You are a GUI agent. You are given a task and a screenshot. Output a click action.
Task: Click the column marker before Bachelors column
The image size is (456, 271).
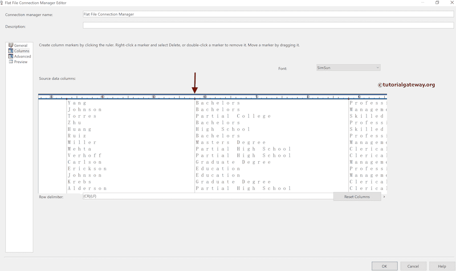tap(195, 99)
